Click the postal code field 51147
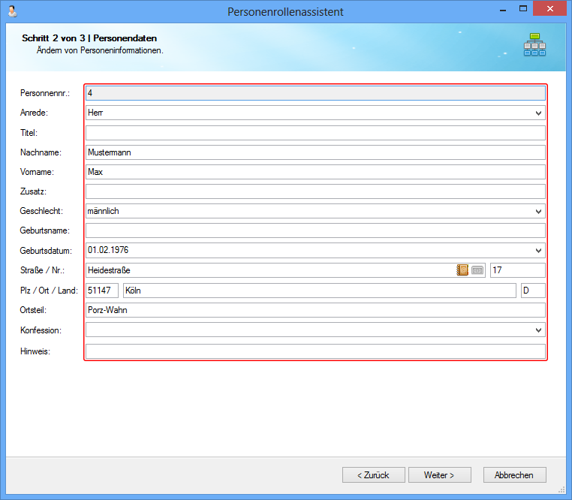This screenshot has height=500, width=572. 102,291
